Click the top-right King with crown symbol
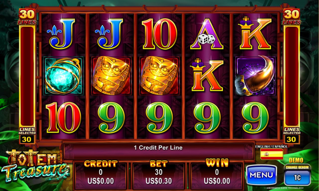The width and height of the screenshot is (319, 191). tap(255, 33)
